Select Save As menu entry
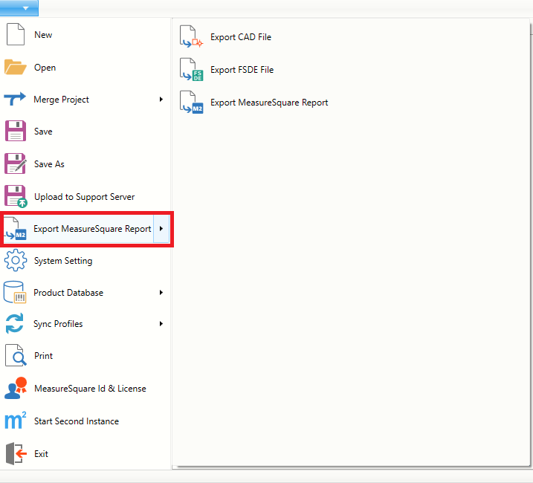Viewport: 533px width, 483px height. pos(49,163)
